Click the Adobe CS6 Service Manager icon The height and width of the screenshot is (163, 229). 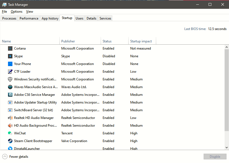10,95
